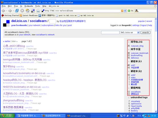158x118 pixels.
Task: Click the del.icio.us checkered toolbar icon
Action: click(33, 11)
